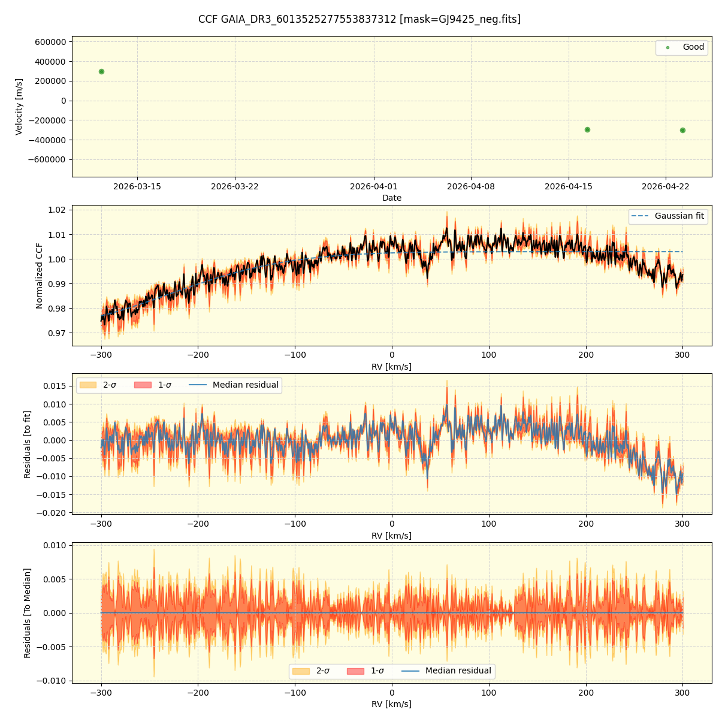Click the rightmost velocity data point
This screenshot has width=719, height=719.
click(x=682, y=130)
